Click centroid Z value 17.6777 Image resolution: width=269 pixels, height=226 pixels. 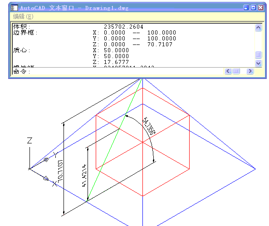[x=116, y=62]
